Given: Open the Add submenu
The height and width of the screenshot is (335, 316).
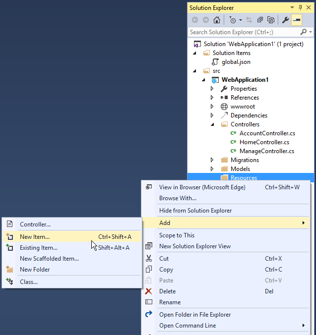Looking at the screenshot, I should click(226, 223).
